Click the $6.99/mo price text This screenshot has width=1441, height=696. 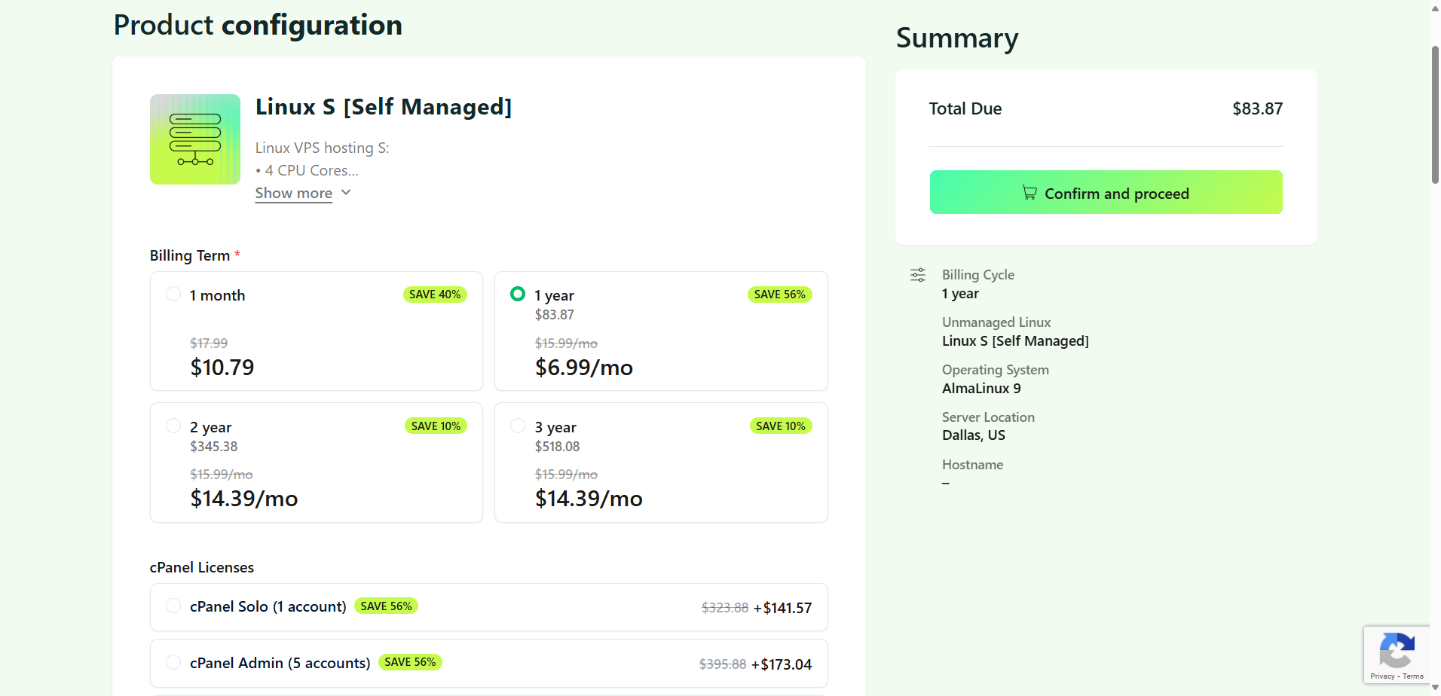(584, 368)
